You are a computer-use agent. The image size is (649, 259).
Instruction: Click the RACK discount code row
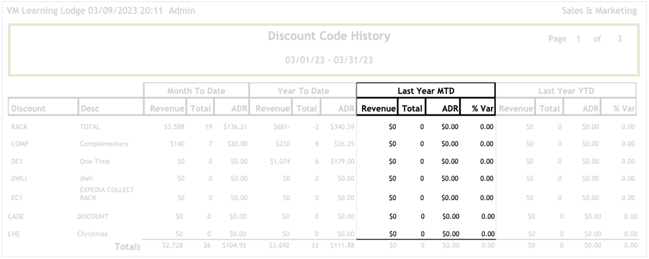(x=19, y=127)
